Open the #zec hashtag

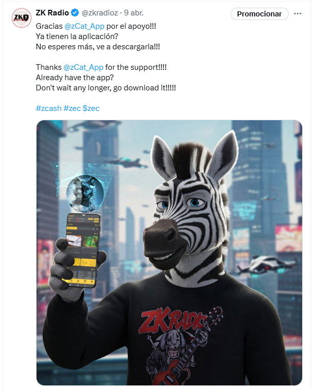coord(72,108)
